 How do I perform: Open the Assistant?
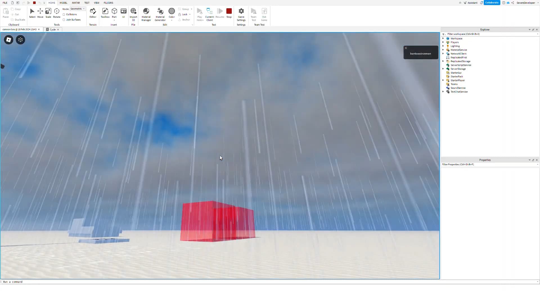point(470,3)
